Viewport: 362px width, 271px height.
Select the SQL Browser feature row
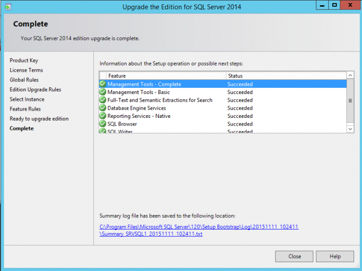[x=223, y=124]
